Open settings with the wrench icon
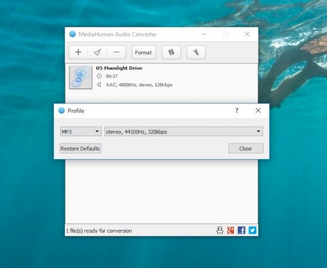This screenshot has height=268, width=327. click(x=196, y=53)
